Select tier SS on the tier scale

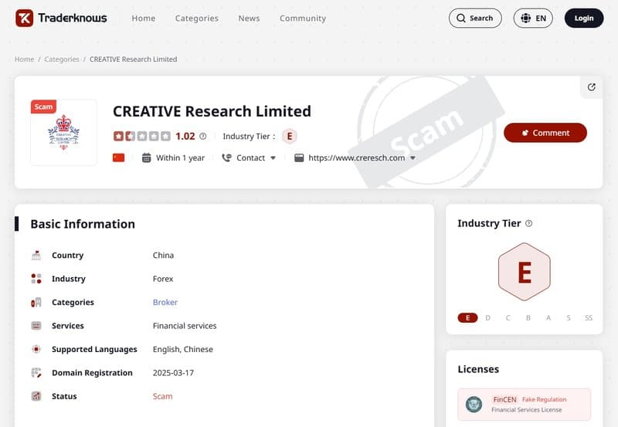(589, 318)
